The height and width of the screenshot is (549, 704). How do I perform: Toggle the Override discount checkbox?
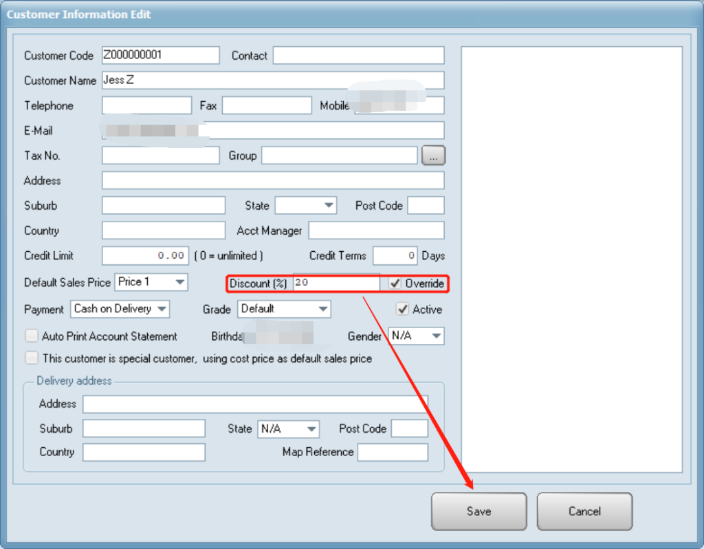(x=395, y=283)
